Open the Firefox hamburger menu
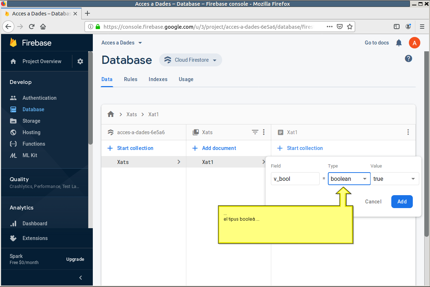This screenshot has width=430, height=287. (422, 27)
